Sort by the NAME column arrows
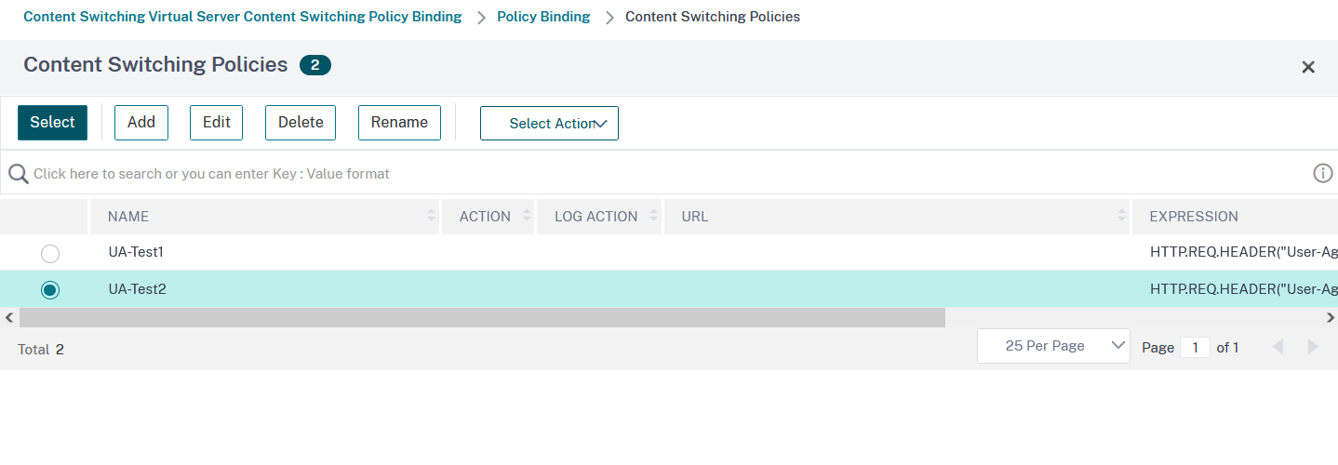Viewport: 1338px width, 465px height. pyautogui.click(x=432, y=217)
